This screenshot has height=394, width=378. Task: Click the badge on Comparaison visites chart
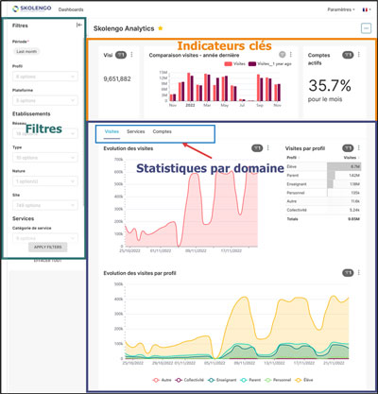283,55
